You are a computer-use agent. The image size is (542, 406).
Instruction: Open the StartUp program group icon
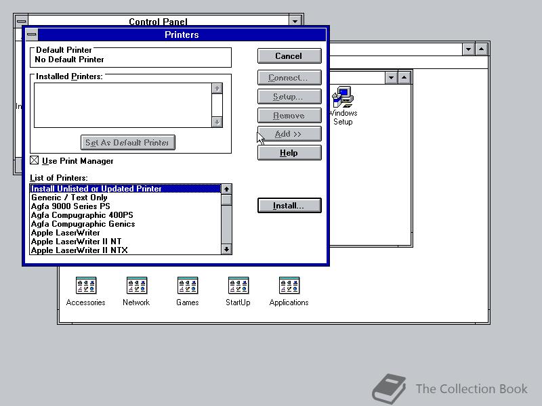[238, 284]
